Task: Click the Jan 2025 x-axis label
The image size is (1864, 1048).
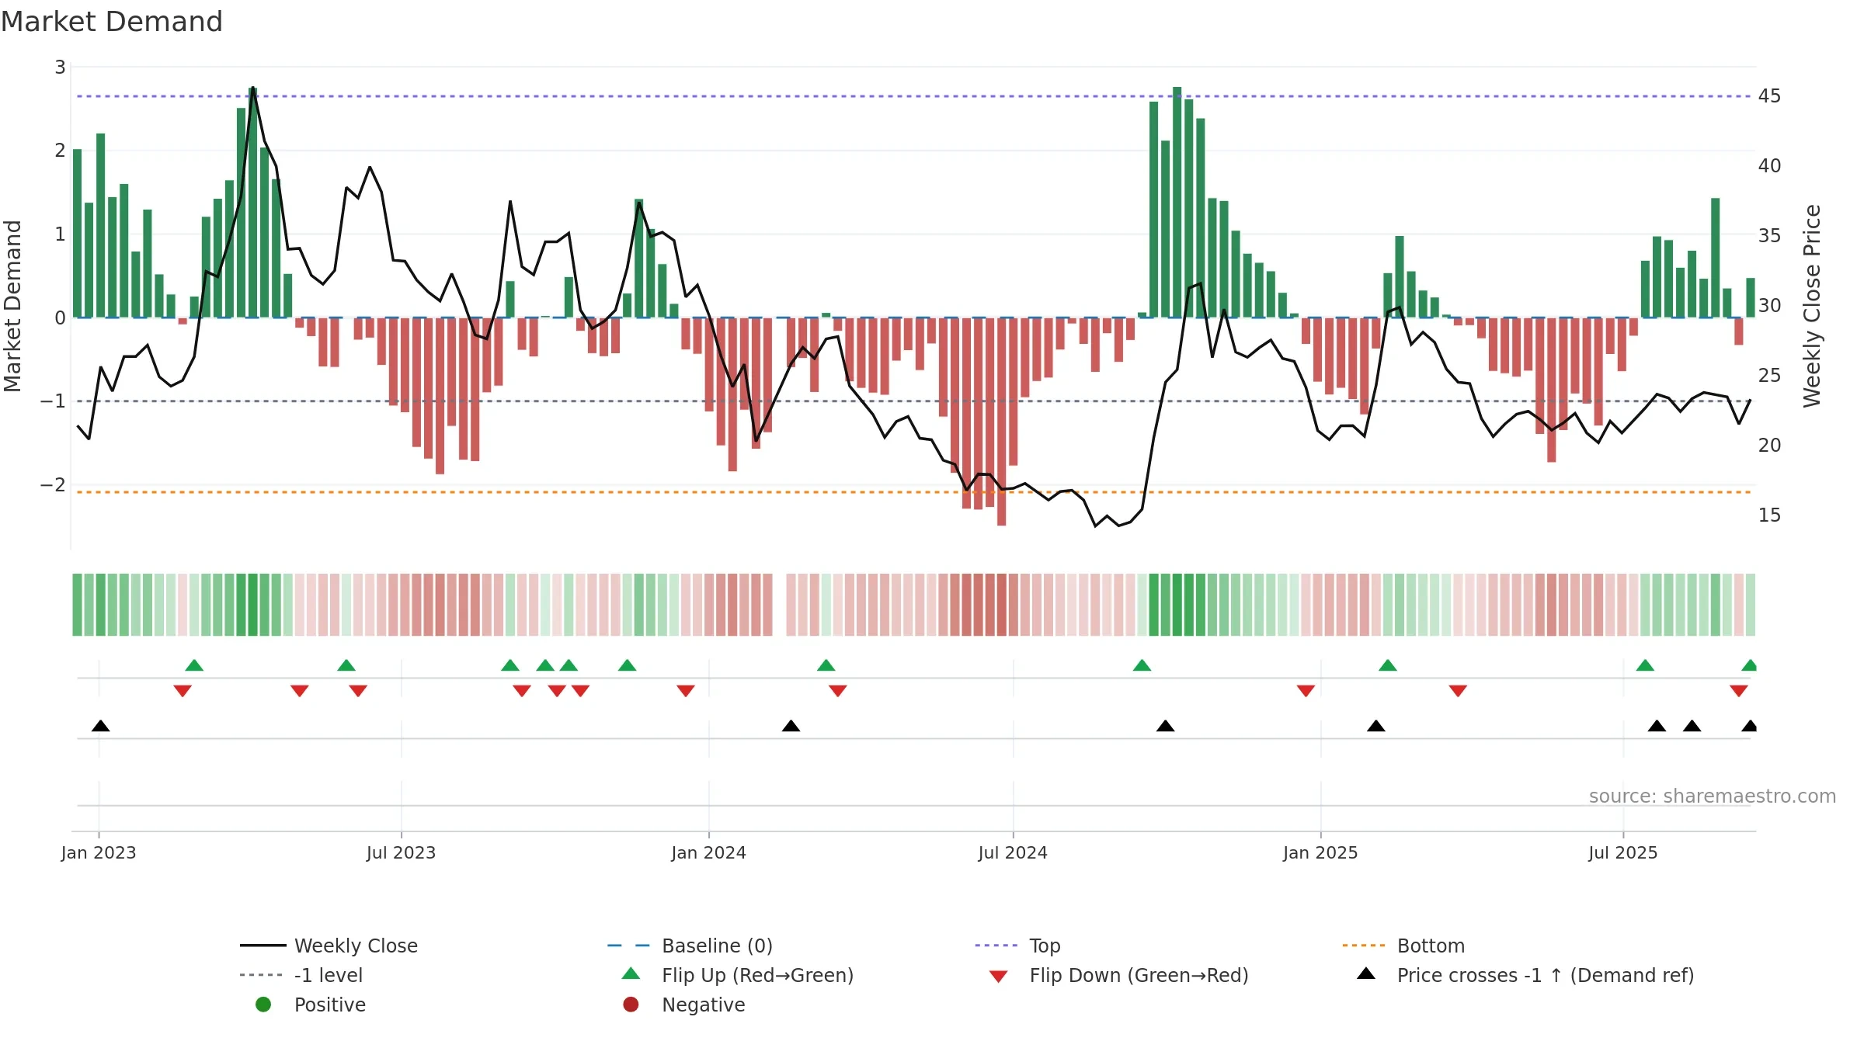Action: point(1320,853)
